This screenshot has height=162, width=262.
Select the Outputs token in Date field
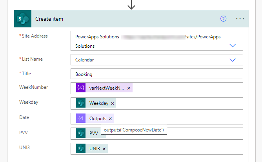click(98, 119)
